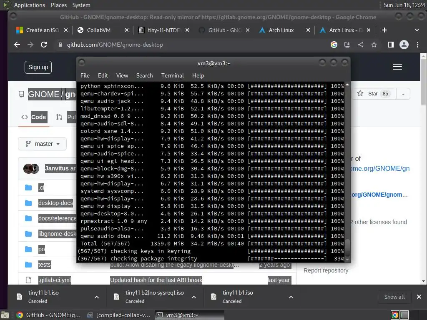The width and height of the screenshot is (427, 320).
Task: Click the .gitlab-ci.yml file icon
Action: point(28,280)
